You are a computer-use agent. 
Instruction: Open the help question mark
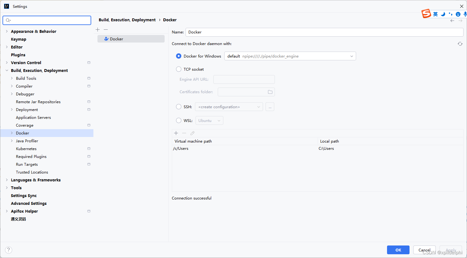[9, 250]
